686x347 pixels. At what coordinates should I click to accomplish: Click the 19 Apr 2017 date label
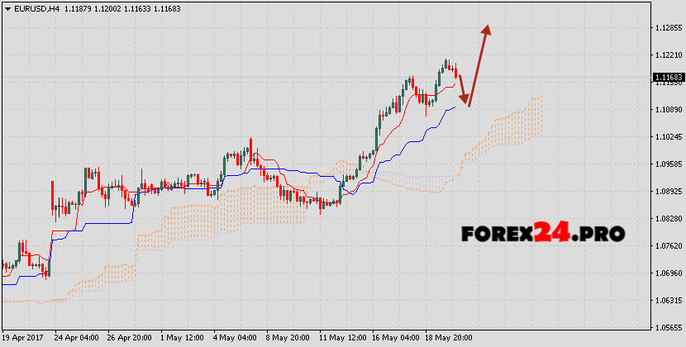(x=24, y=338)
